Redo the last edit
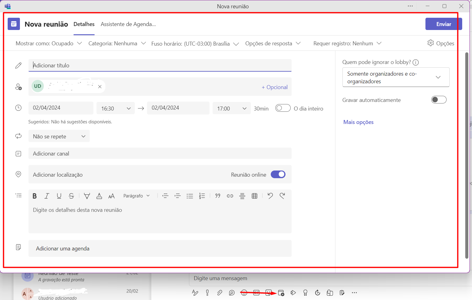Image resolution: width=472 pixels, height=300 pixels. (x=282, y=196)
